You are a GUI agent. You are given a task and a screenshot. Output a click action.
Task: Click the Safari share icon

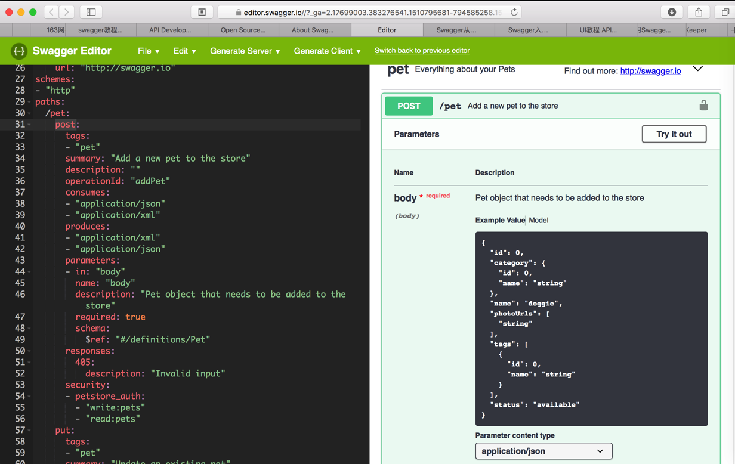[699, 12]
